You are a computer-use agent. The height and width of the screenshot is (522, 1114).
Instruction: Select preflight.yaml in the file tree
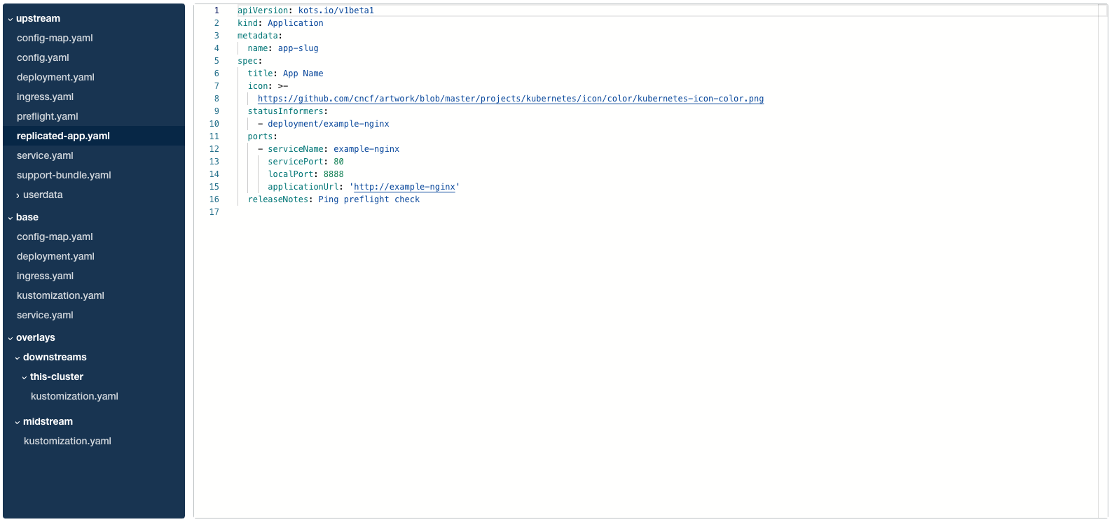tap(48, 117)
